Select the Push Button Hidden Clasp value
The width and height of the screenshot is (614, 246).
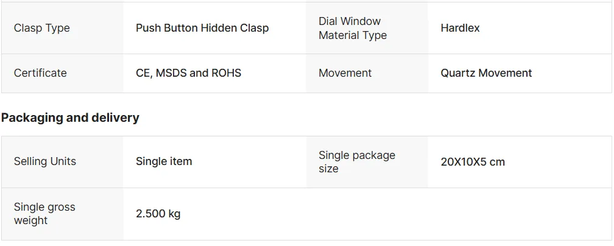202,28
